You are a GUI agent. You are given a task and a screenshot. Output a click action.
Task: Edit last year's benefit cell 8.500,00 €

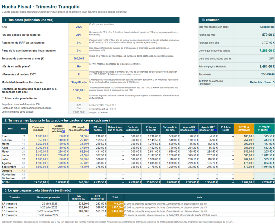click(x=79, y=90)
